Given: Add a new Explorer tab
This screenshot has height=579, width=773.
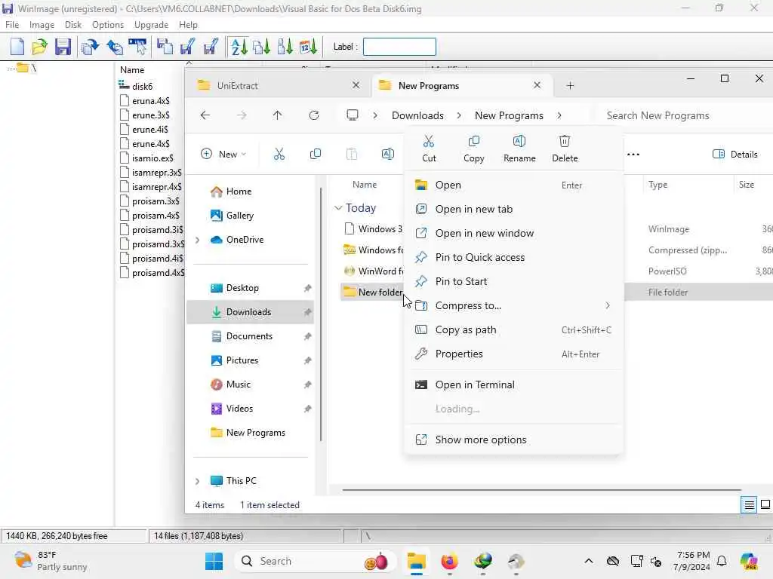Looking at the screenshot, I should click(570, 86).
